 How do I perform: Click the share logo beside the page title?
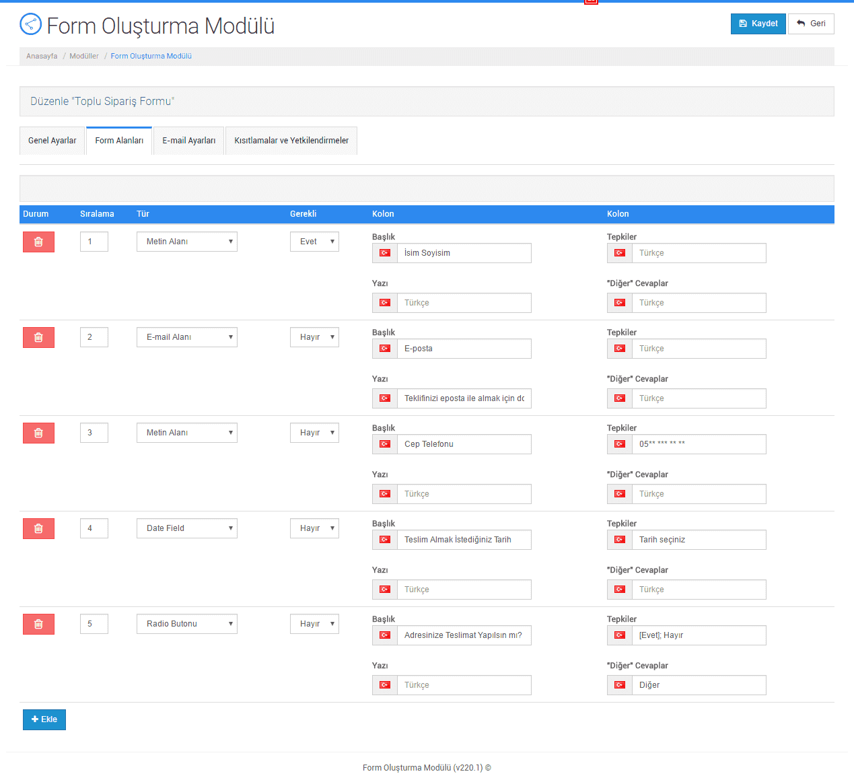click(x=30, y=24)
